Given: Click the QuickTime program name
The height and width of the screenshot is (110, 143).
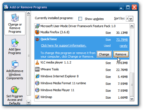Looking at the screenshot, I should click(49, 39).
